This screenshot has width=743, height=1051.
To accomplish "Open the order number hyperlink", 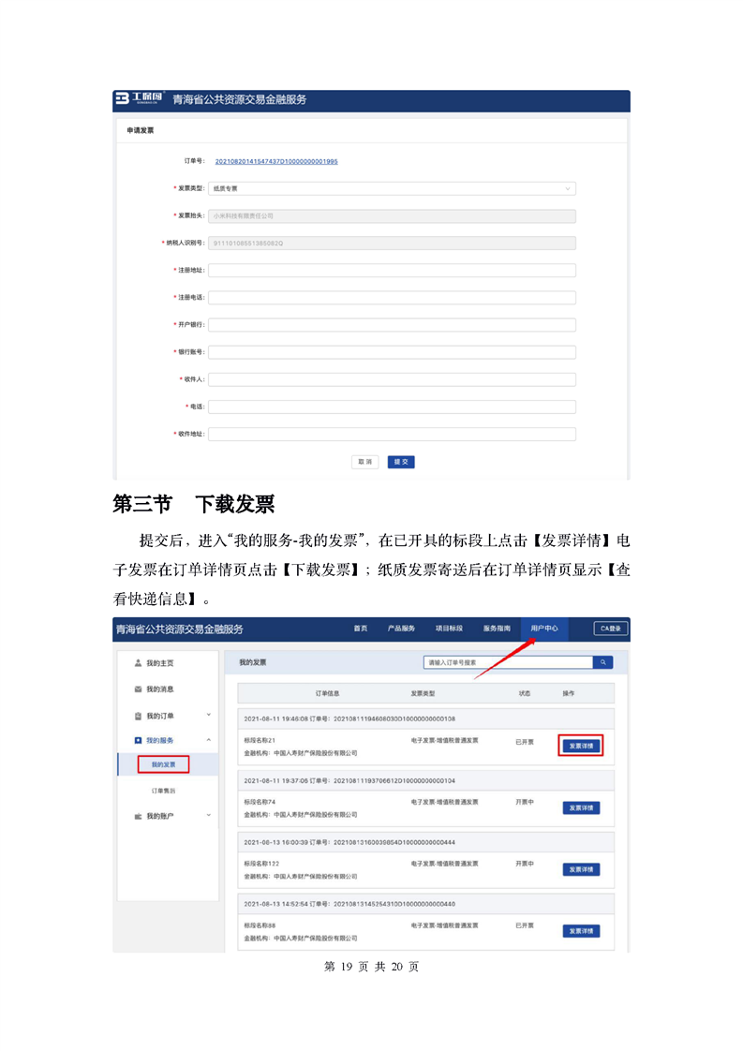I will (276, 161).
